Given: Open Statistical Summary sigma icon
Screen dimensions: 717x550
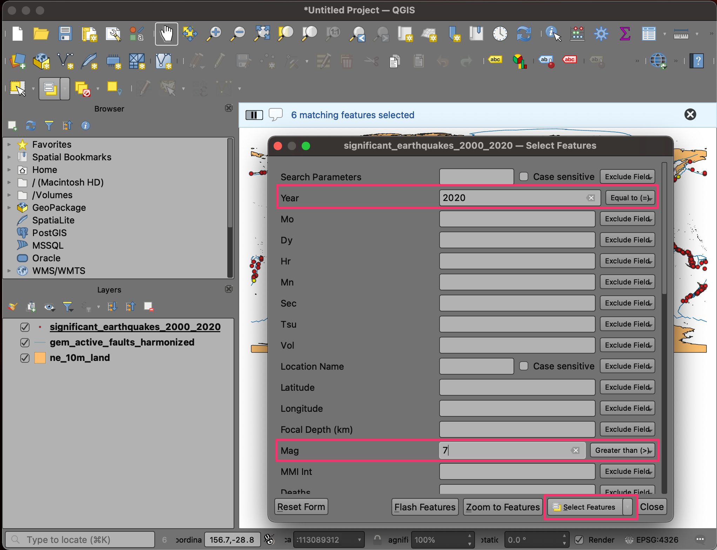Looking at the screenshot, I should click(625, 34).
